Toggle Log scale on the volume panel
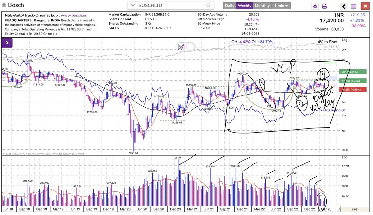 [x=344, y=157]
